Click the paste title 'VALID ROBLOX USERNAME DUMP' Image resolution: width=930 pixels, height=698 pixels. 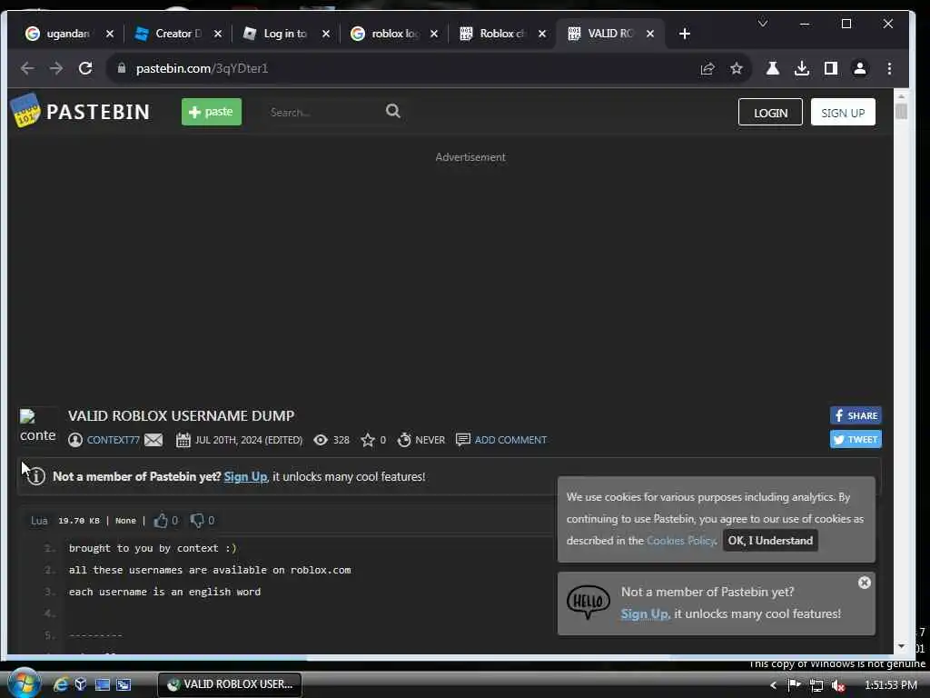pos(181,415)
